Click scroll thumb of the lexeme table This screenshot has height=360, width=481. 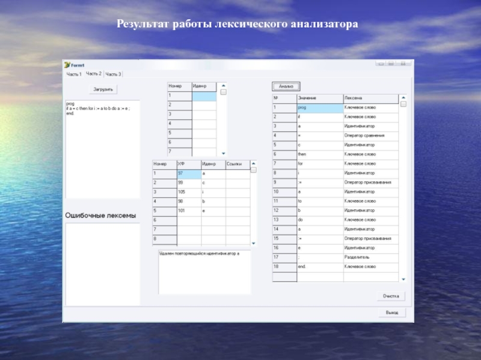click(x=403, y=104)
